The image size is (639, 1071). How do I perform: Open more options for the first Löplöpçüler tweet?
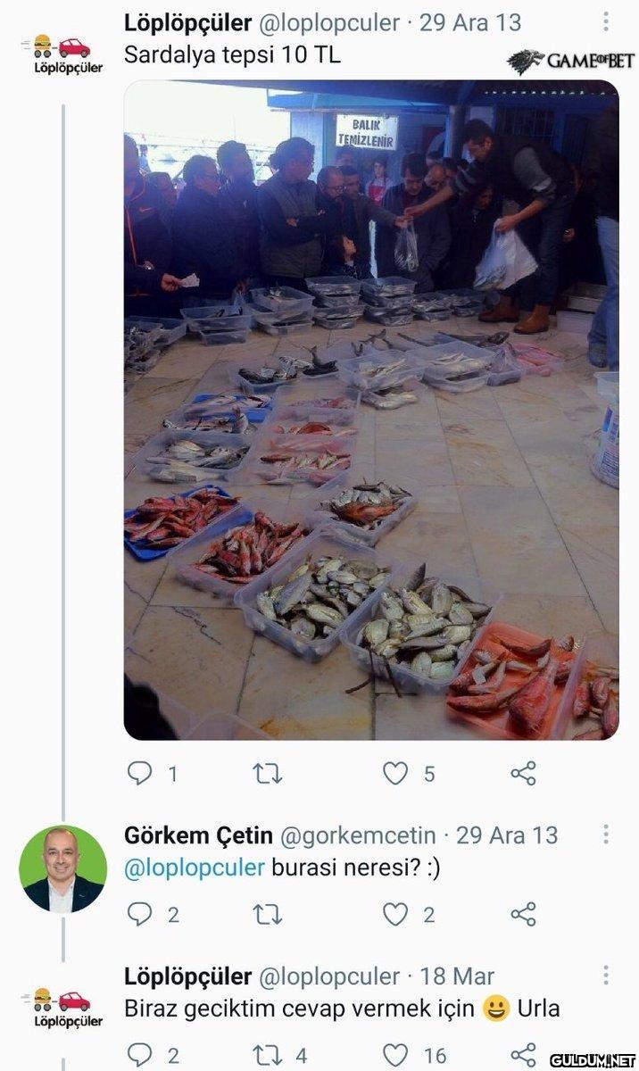[606, 21]
